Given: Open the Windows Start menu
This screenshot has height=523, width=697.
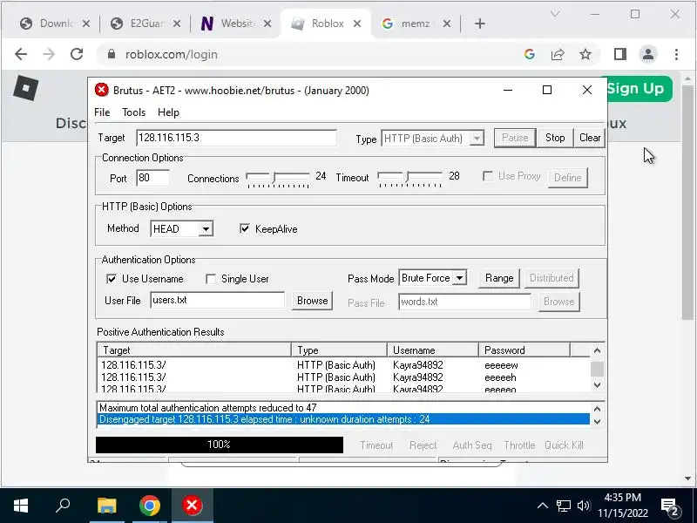Looking at the screenshot, I should coord(20,506).
